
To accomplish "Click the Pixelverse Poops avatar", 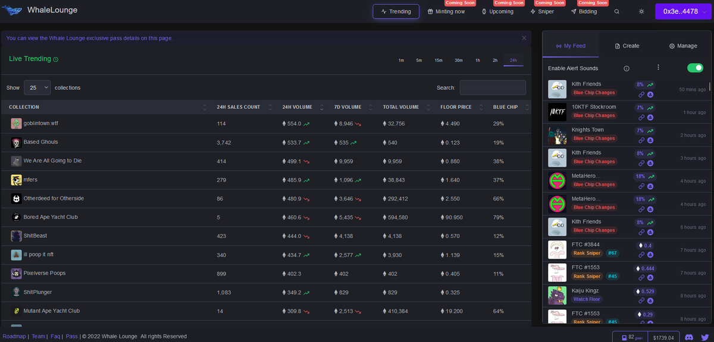I will pyautogui.click(x=16, y=274).
